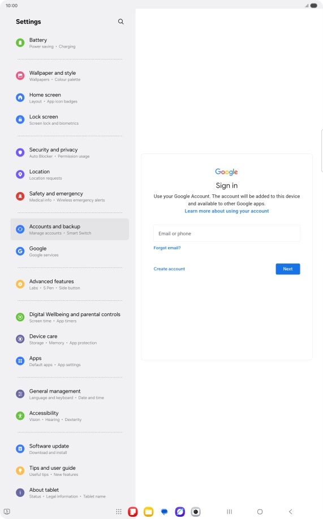This screenshot has height=519, width=323.
Task: Open Digital Wellbeing and parental controls
Action: pyautogui.click(x=70, y=317)
